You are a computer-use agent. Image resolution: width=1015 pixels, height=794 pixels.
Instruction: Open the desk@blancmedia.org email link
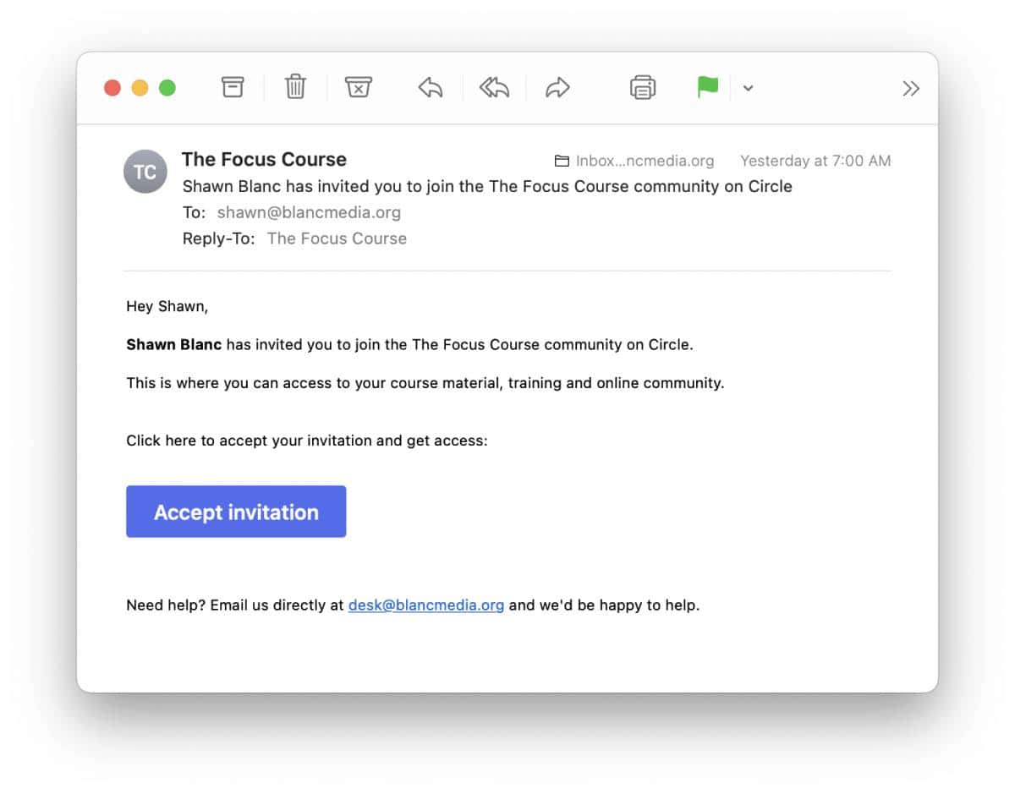426,605
